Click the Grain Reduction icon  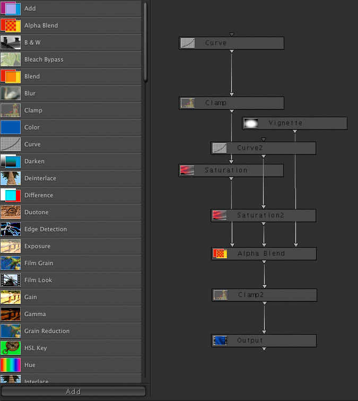tap(11, 331)
